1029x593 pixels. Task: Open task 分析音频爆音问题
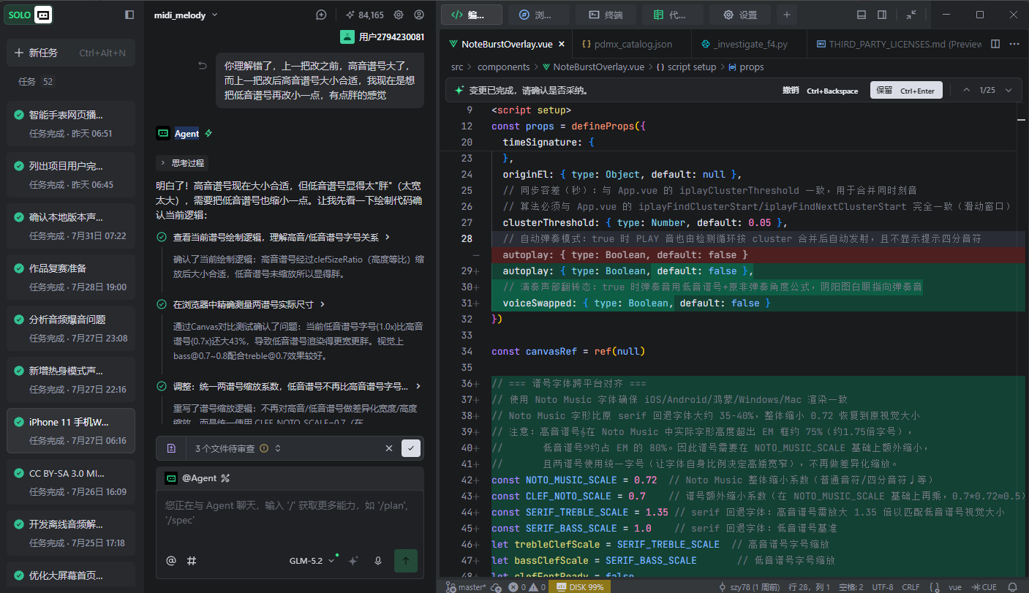click(x=70, y=328)
